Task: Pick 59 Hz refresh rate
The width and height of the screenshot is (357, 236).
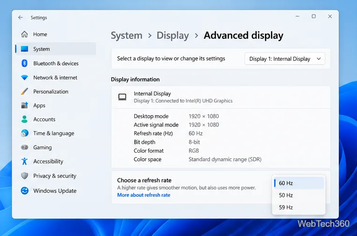Action: click(x=299, y=207)
